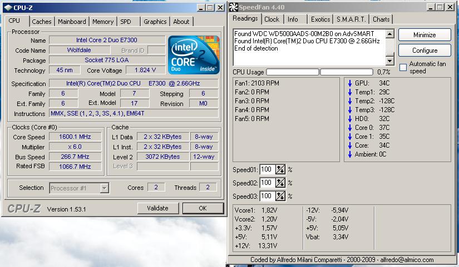459x267 pixels.
Task: Click the Vcore1: 1,82V reading
Action: (256, 210)
